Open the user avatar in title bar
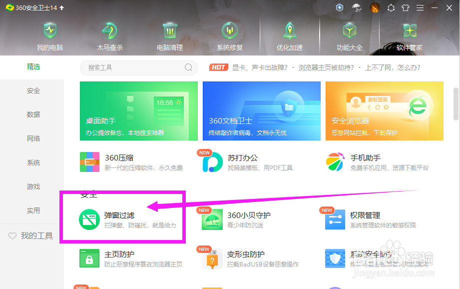The image size is (460, 289). click(x=375, y=7)
